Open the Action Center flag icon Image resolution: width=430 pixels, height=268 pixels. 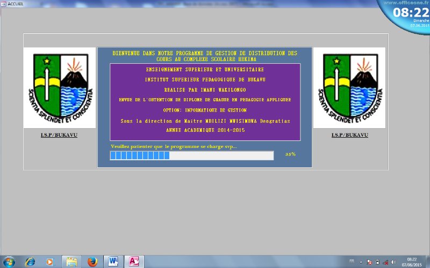369,262
